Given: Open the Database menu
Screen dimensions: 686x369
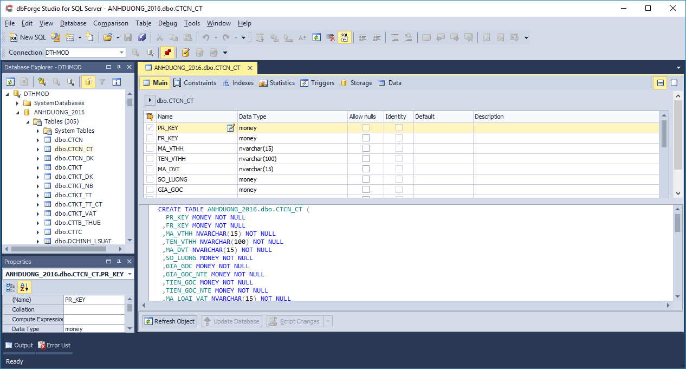Looking at the screenshot, I should 73,23.
